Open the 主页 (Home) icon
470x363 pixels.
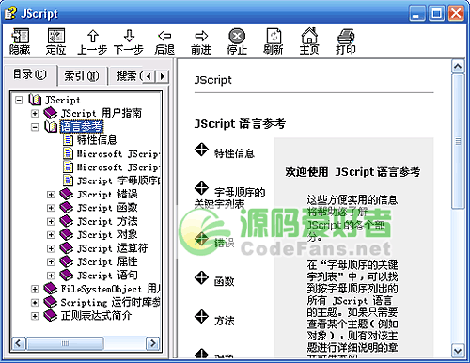309,36
